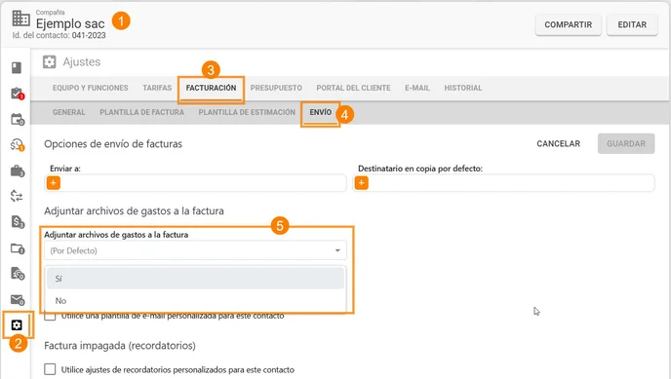
Task: Open the invoice dollar document sidebar icon
Action: [18, 222]
